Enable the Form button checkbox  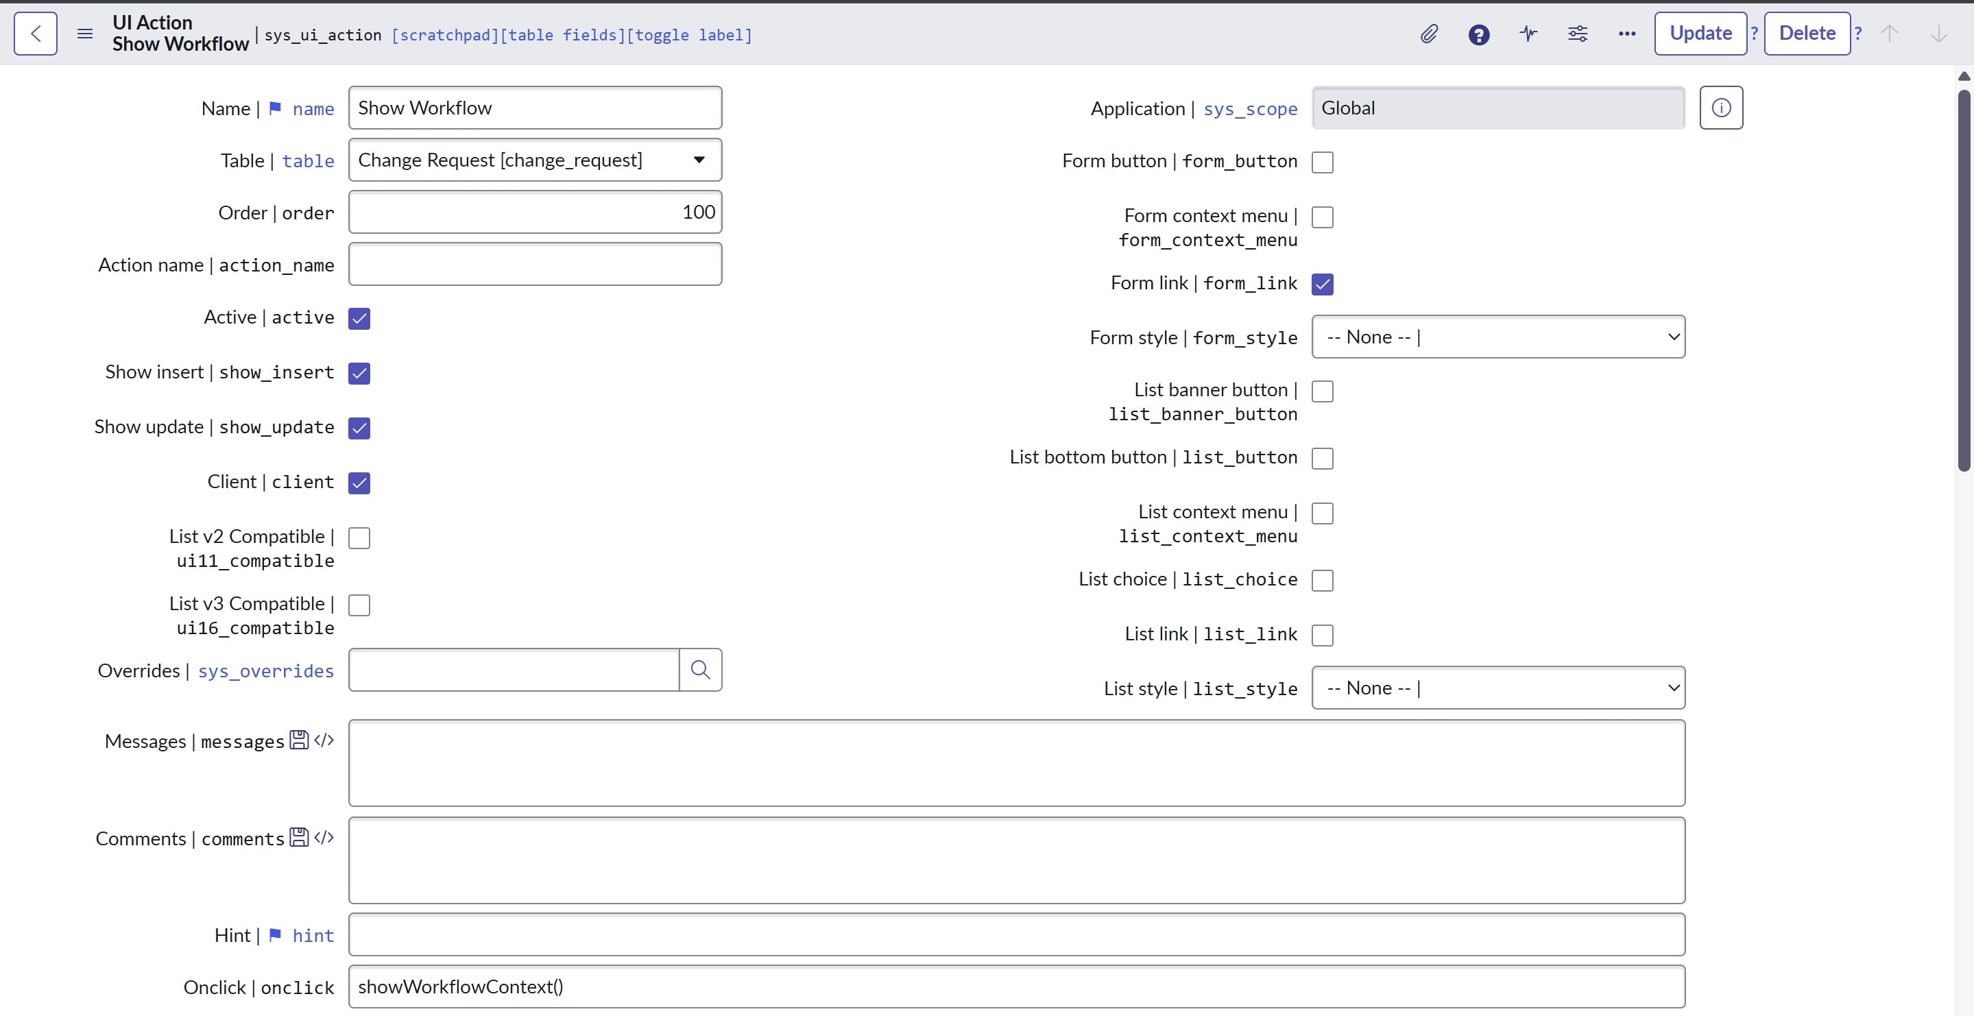coord(1322,162)
